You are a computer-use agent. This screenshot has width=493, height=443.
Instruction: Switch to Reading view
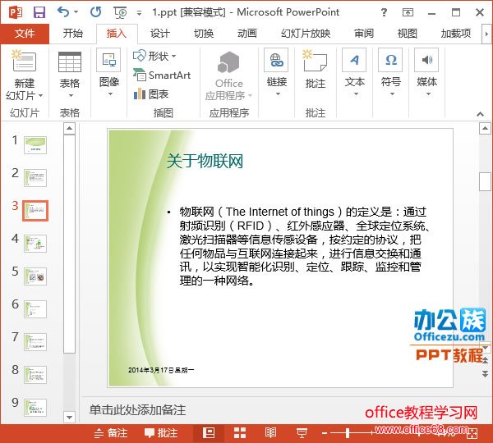[270, 433]
